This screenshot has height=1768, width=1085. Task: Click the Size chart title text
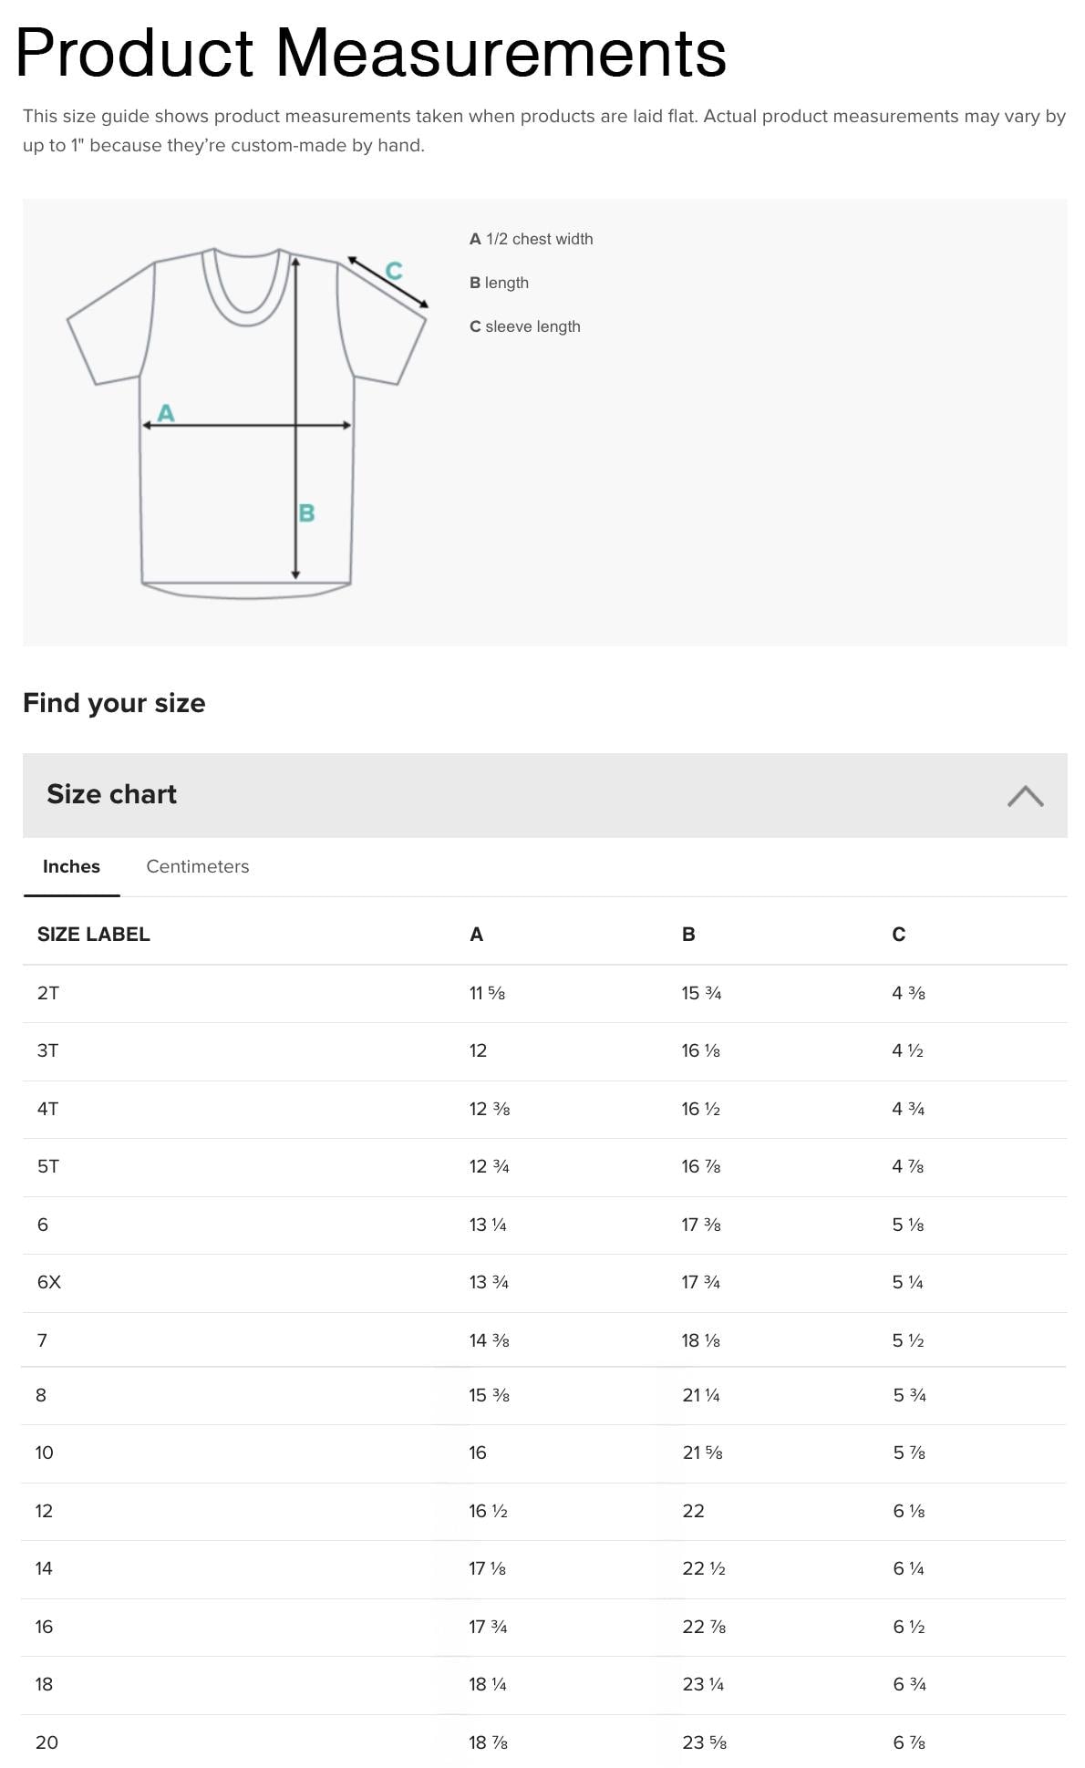(x=111, y=794)
